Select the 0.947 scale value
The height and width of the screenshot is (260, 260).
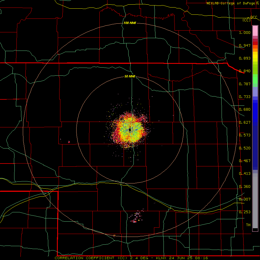245,45
